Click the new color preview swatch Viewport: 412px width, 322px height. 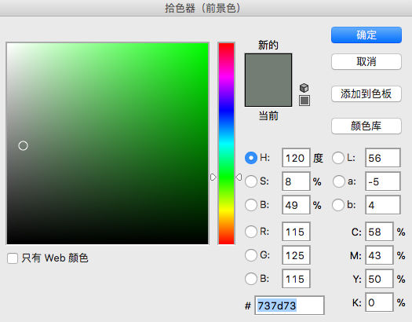tap(268, 67)
